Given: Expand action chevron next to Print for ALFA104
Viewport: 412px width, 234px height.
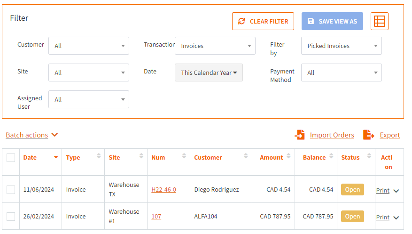Looking at the screenshot, I should tap(396, 218).
